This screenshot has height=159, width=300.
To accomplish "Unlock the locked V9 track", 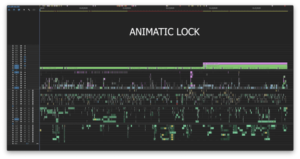I will 13,70.
